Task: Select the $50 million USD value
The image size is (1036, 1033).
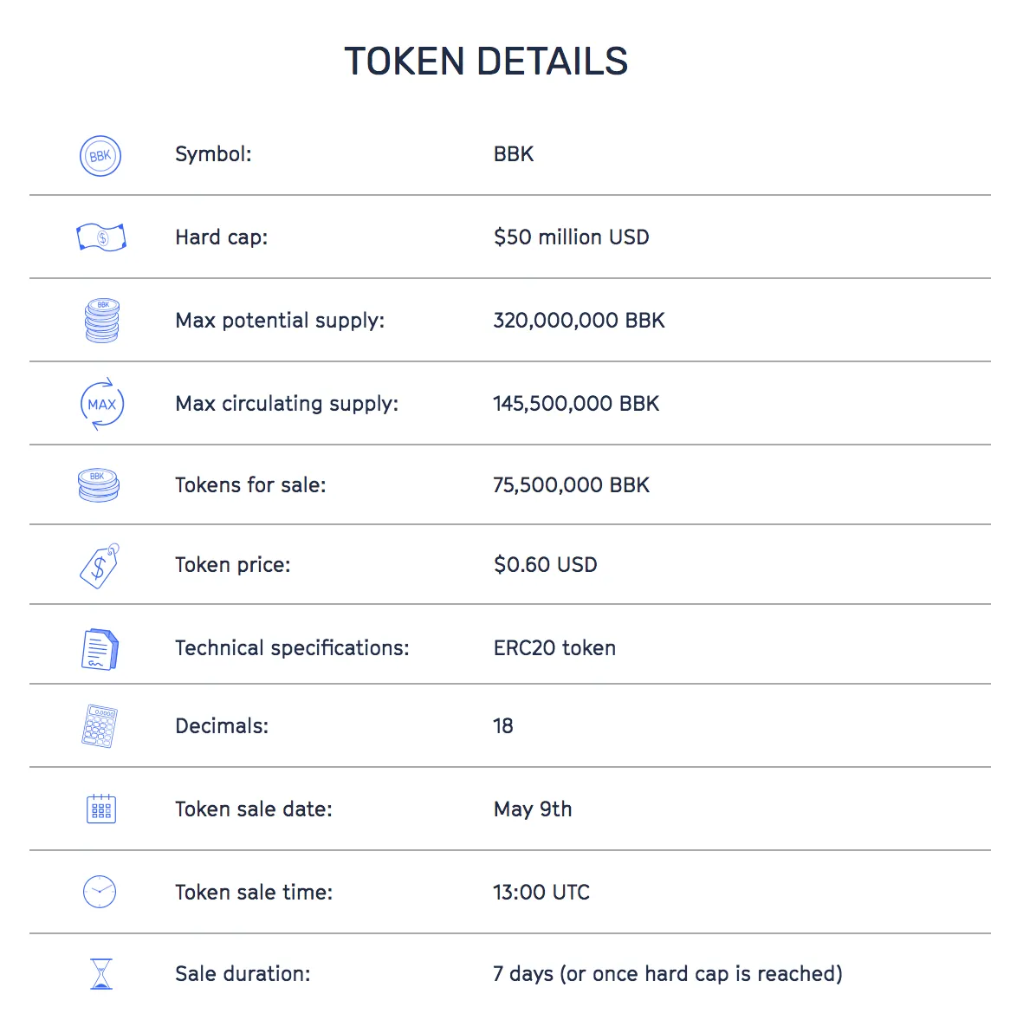Action: click(572, 237)
